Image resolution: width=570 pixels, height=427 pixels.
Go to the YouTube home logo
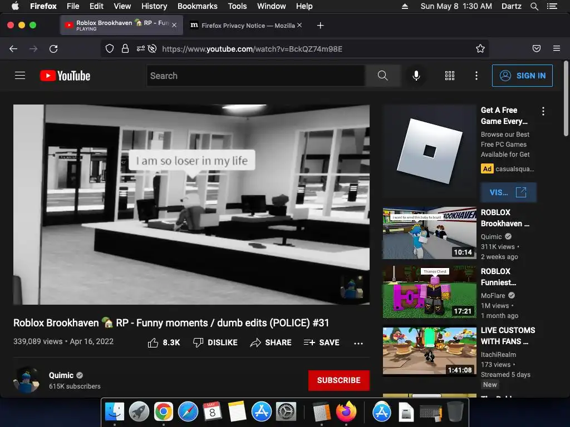click(65, 76)
